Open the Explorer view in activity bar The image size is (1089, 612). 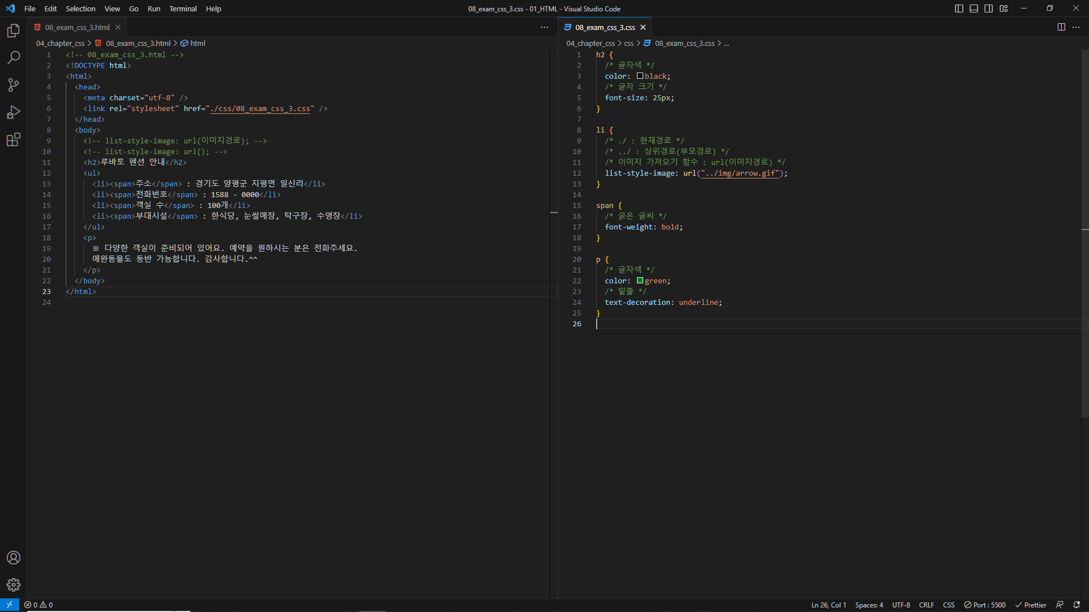(14, 31)
